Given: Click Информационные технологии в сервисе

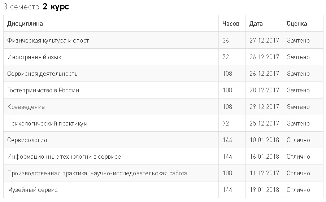Looking at the screenshot, I should pyautogui.click(x=64, y=157).
